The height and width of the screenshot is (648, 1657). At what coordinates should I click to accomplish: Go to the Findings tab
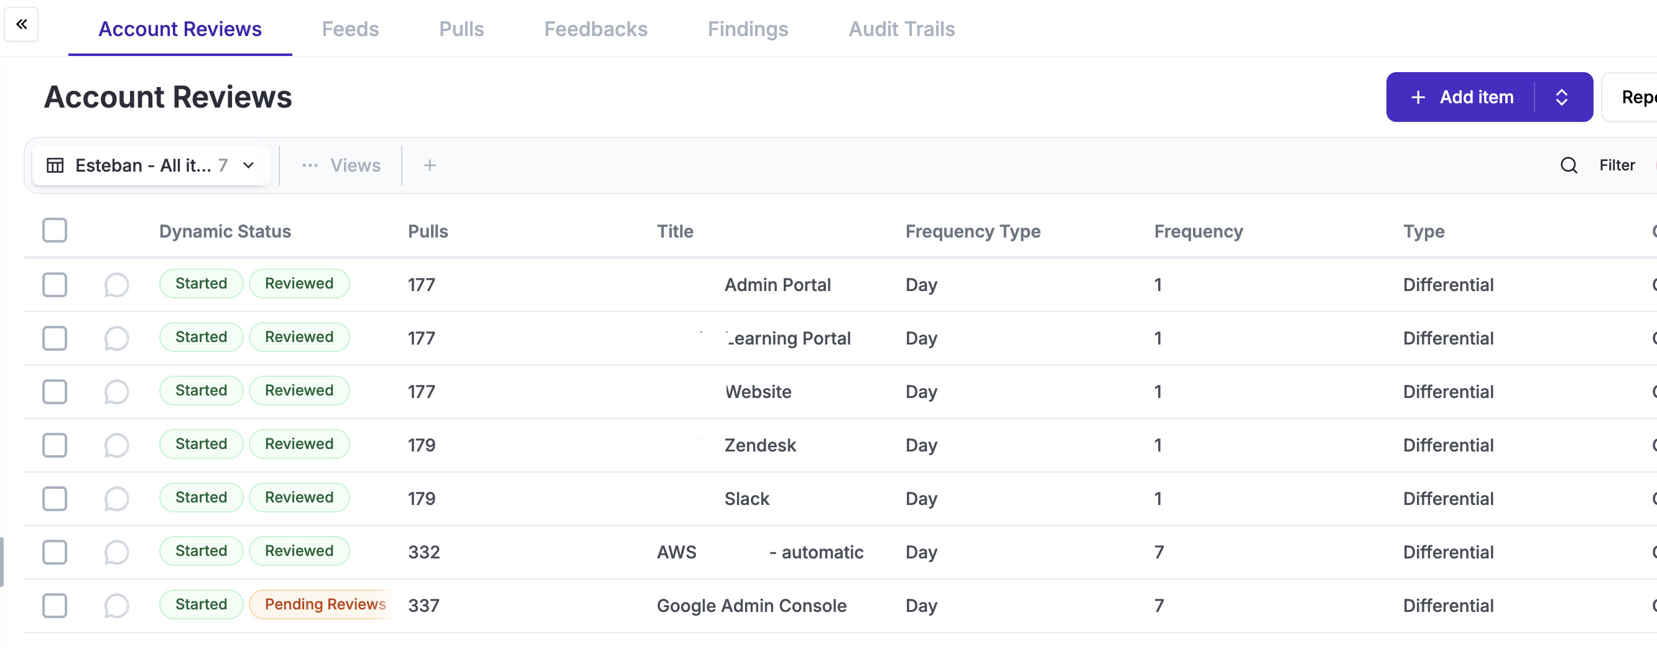tap(748, 29)
